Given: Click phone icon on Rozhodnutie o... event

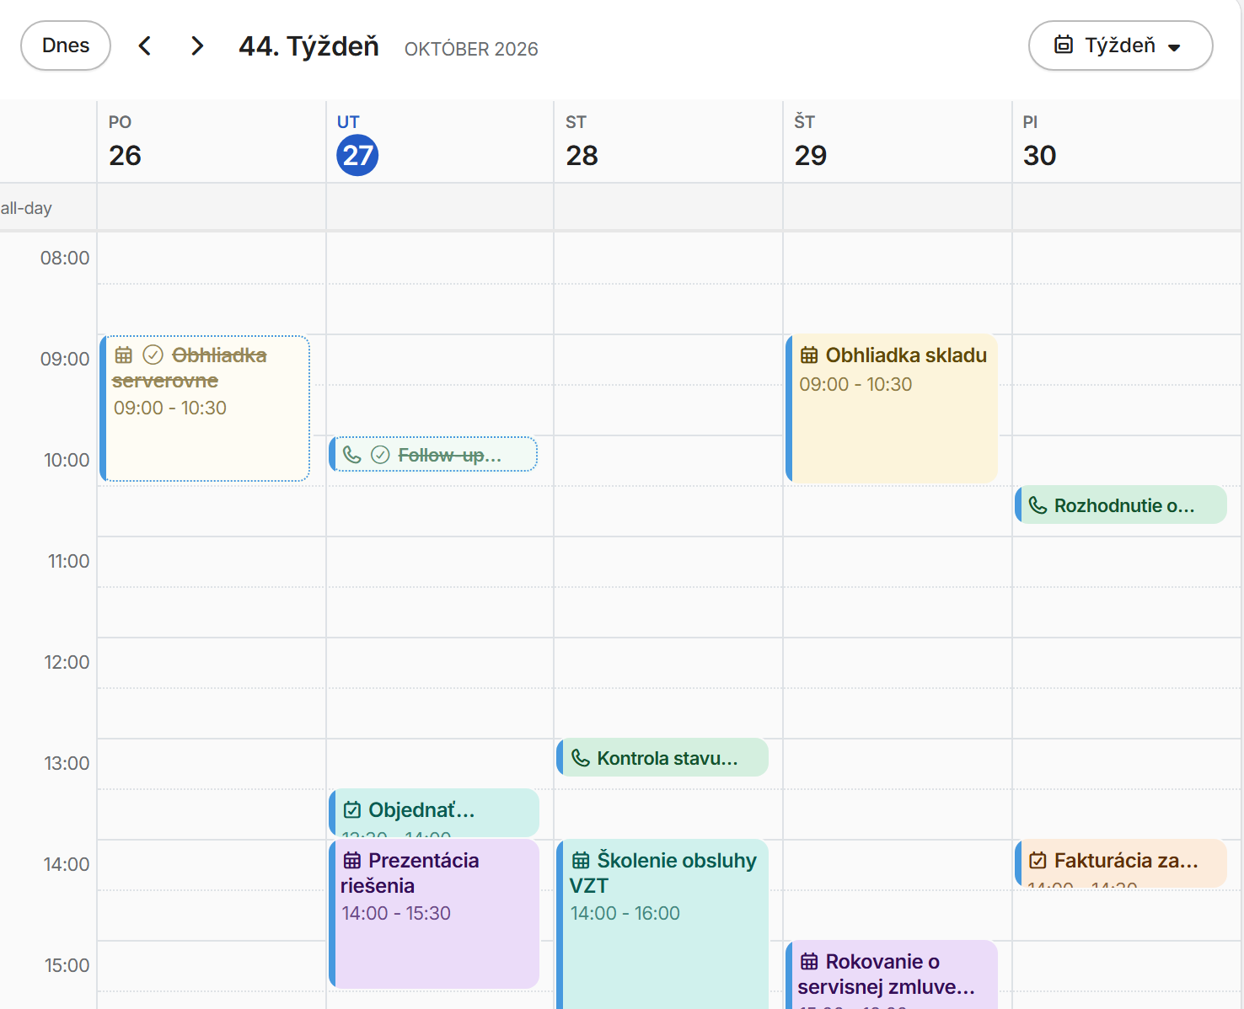Looking at the screenshot, I should [1038, 505].
